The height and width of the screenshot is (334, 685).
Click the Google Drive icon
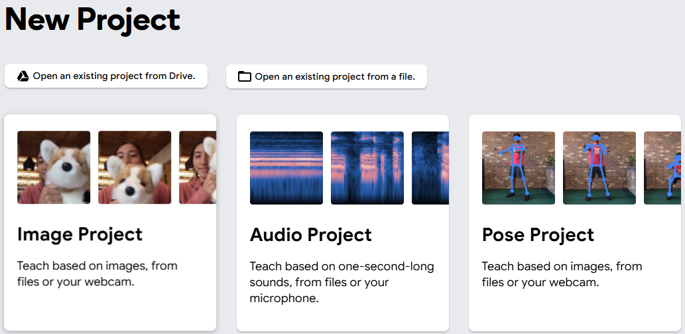coord(23,76)
